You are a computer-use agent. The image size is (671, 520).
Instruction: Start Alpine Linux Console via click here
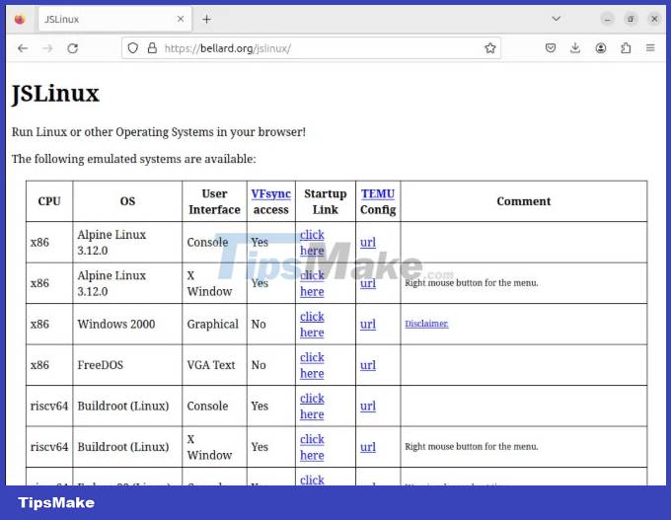tap(312, 242)
